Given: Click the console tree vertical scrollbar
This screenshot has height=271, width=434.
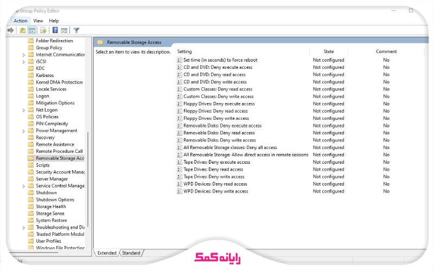Looking at the screenshot, I should [88, 163].
